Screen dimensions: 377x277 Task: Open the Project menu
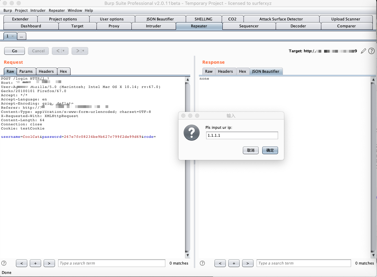click(x=21, y=10)
